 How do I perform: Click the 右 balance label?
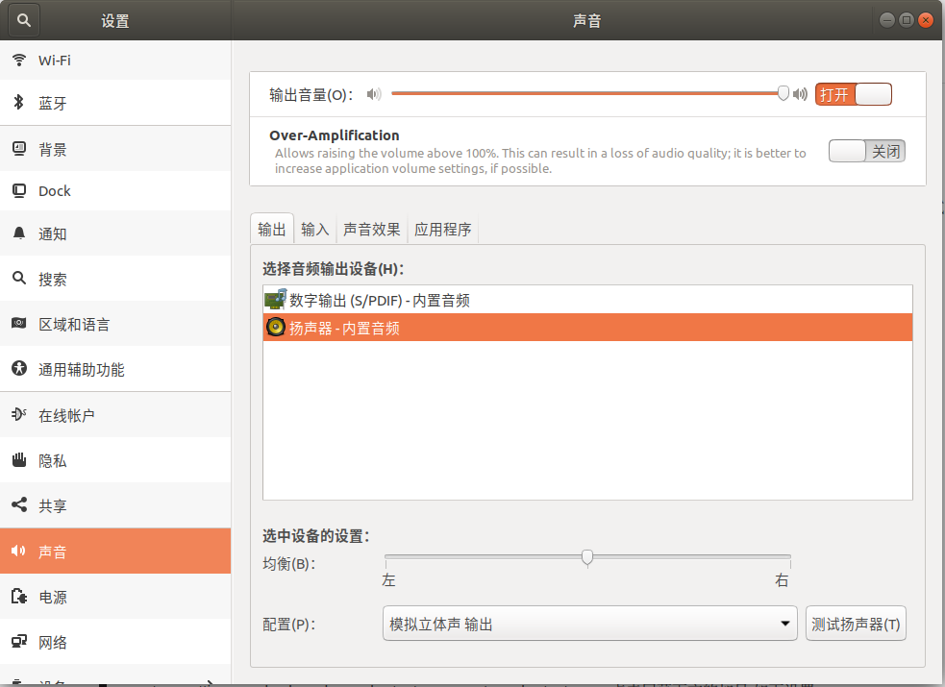[x=782, y=579]
